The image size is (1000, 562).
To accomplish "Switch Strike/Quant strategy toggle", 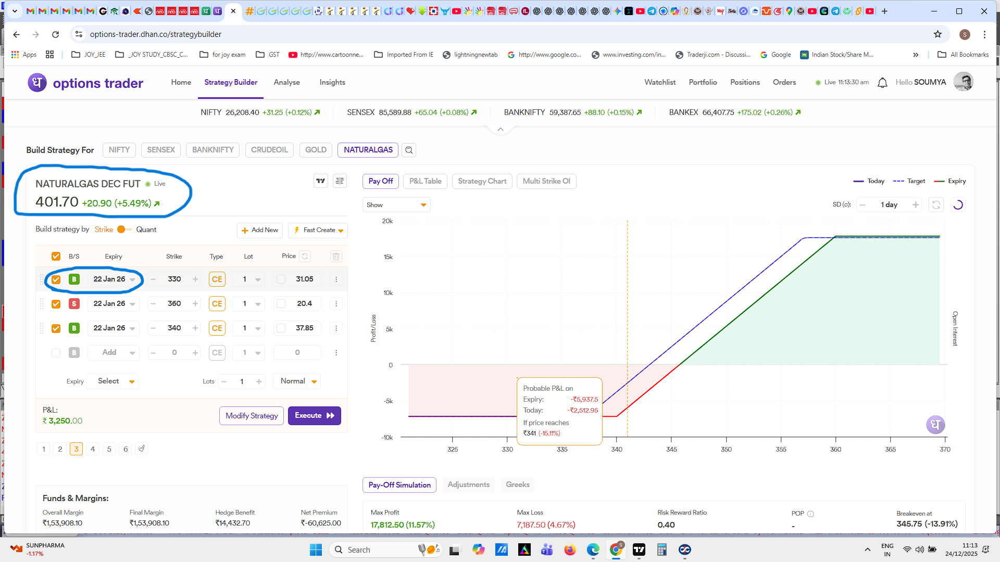I will [124, 229].
